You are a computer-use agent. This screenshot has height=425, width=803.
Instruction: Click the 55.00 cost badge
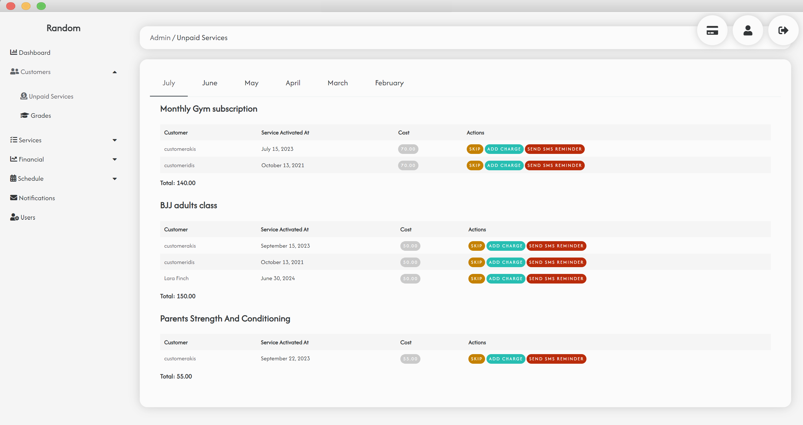(410, 359)
